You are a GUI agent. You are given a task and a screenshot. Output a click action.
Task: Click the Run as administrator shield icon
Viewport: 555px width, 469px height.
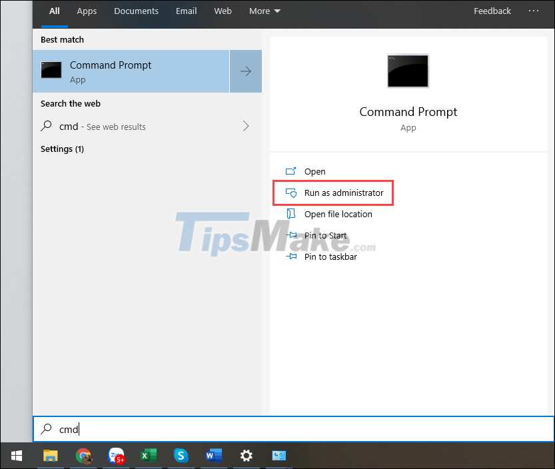click(x=290, y=193)
